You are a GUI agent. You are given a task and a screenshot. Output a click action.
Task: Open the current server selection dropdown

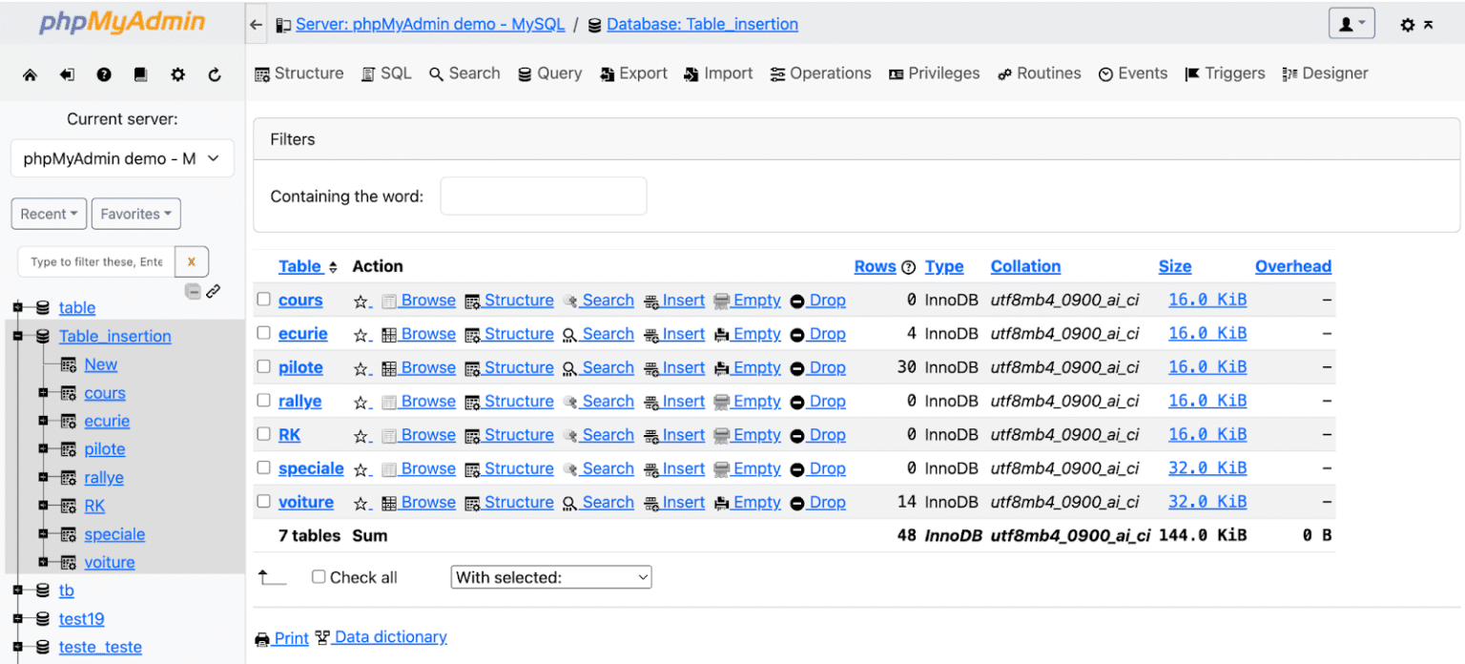122,158
